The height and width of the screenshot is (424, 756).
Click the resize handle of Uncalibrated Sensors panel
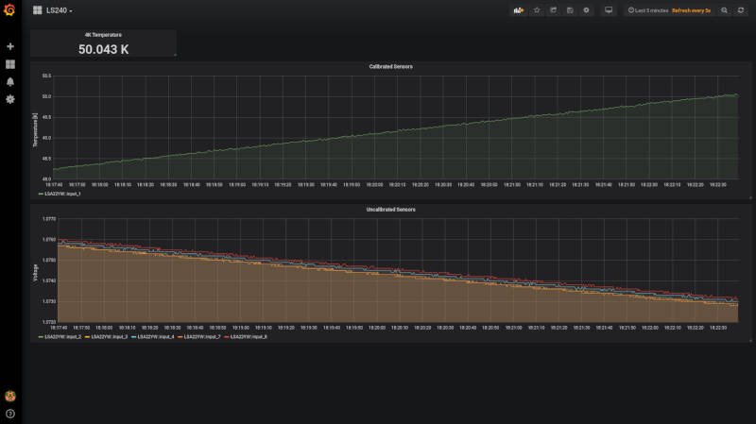coord(750,341)
